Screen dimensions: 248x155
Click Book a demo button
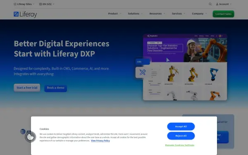(x=55, y=88)
